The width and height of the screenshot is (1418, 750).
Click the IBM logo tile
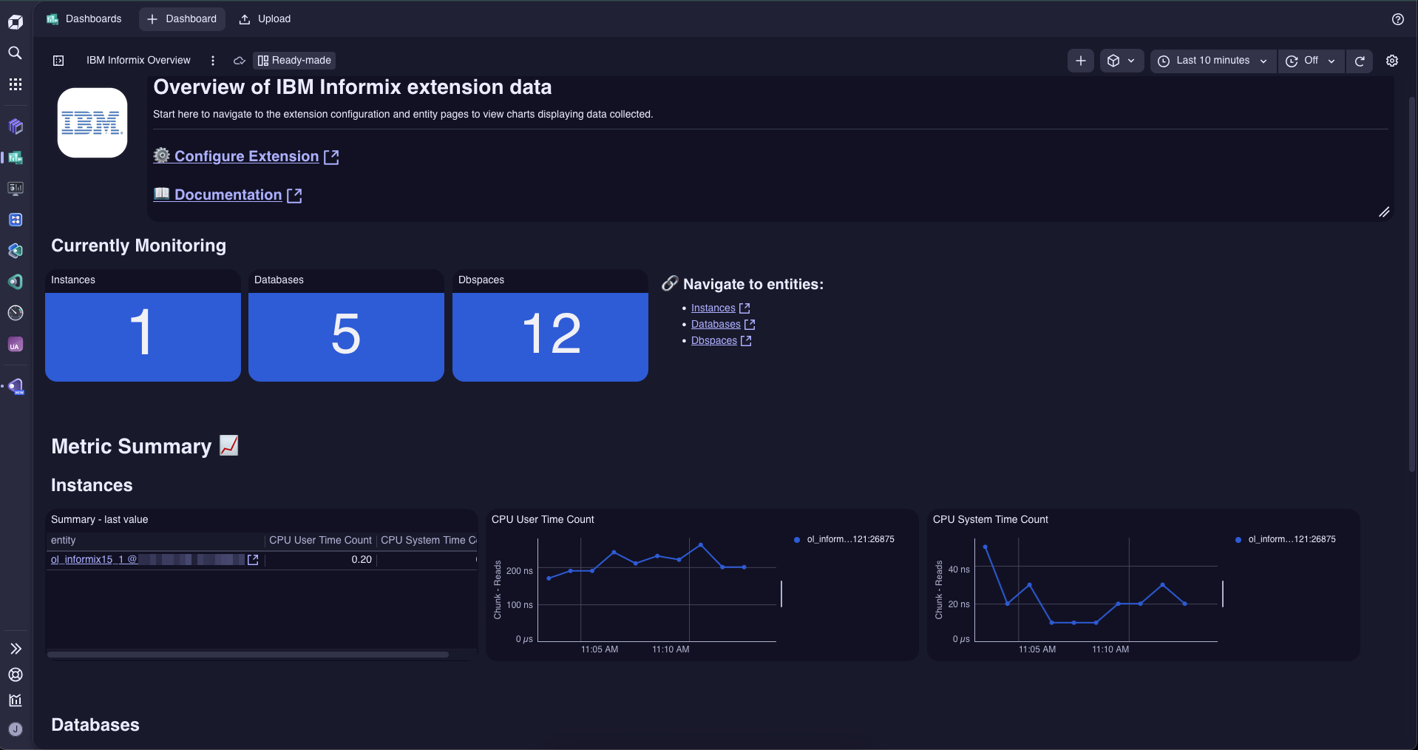point(92,123)
